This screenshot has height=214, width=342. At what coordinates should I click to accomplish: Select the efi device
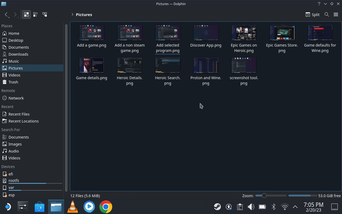(x=32, y=174)
